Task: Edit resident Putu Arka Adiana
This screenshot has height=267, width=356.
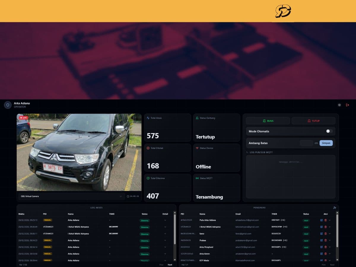Action: [322, 220]
